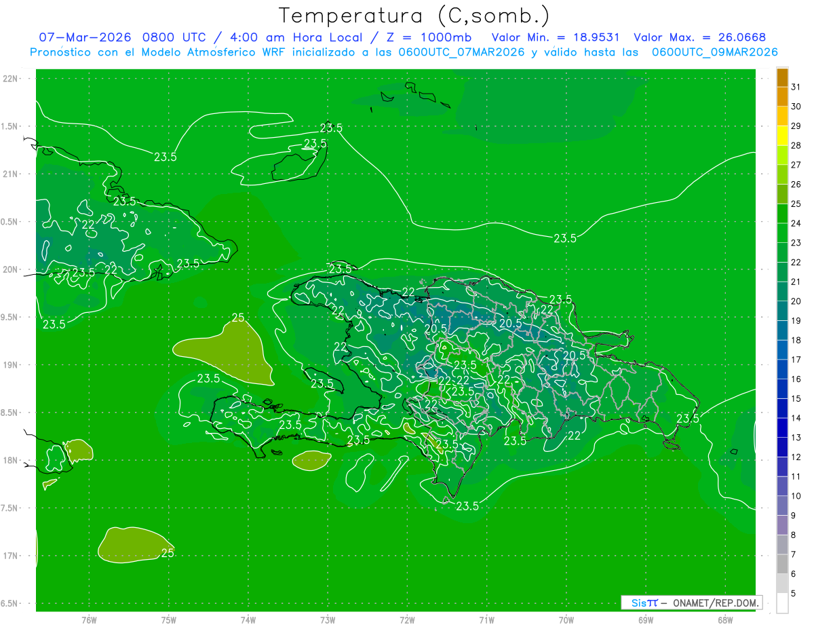This screenshot has width=814, height=629.
Task: Click the '26' legend value label
Action: [796, 185]
